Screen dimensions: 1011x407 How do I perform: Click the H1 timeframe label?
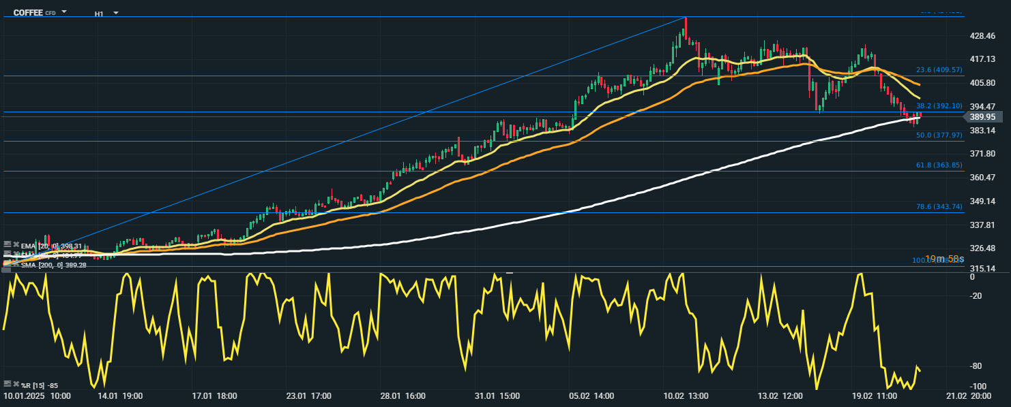[99, 13]
